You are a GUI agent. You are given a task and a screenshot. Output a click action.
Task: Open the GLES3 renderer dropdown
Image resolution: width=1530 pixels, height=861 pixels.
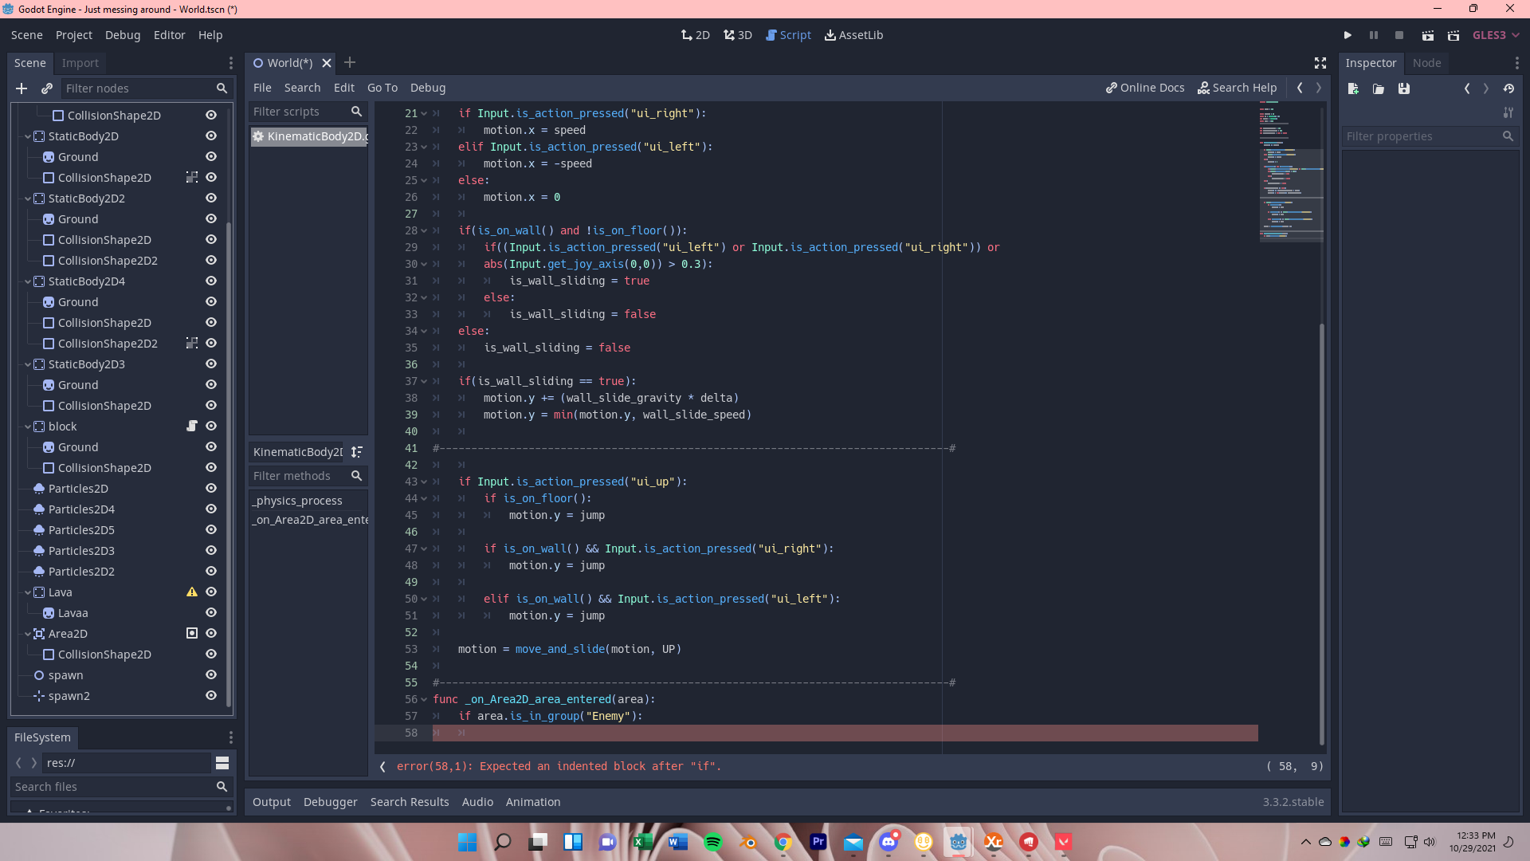(1496, 35)
